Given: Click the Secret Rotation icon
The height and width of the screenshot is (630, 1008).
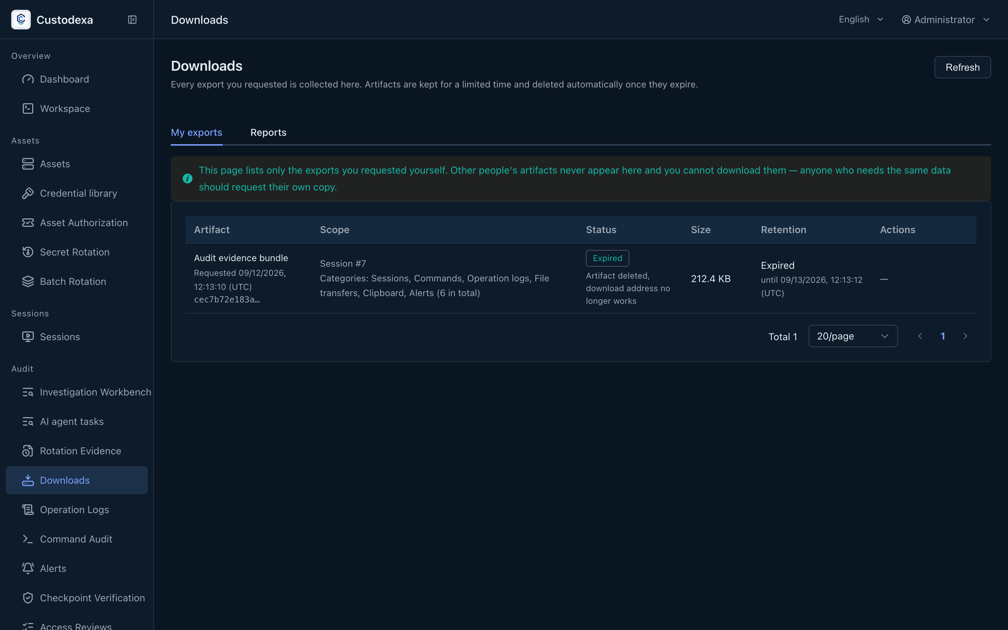Looking at the screenshot, I should (28, 252).
